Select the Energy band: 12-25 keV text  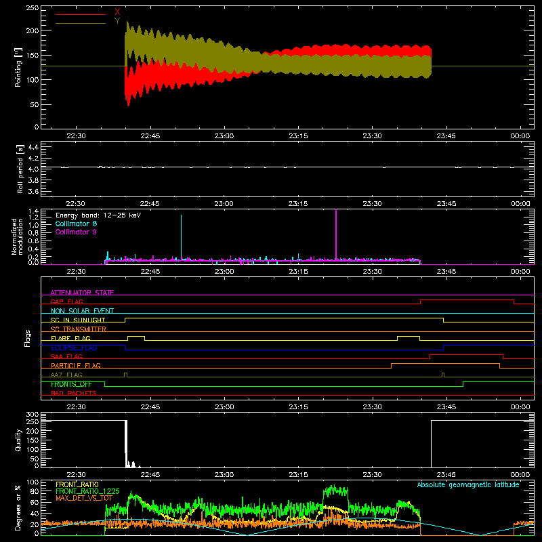pyautogui.click(x=98, y=215)
